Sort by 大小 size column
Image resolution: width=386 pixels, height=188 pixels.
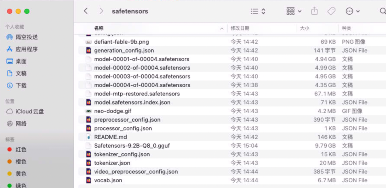click(304, 28)
